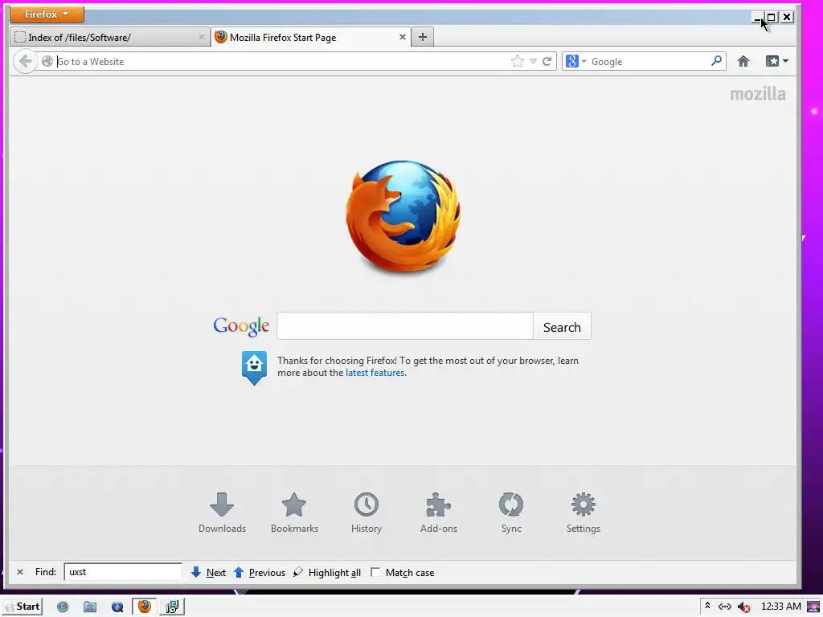823x617 pixels.
Task: Open History from the start page
Action: [366, 513]
